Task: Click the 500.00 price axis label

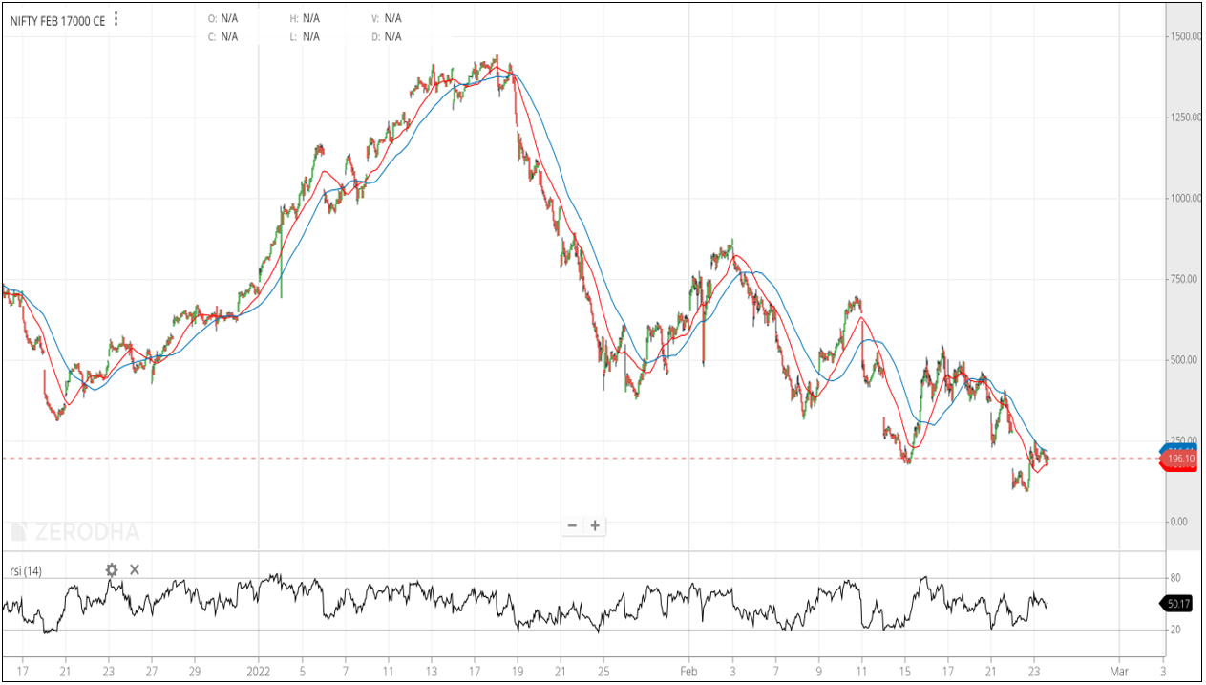Action: tap(1182, 360)
